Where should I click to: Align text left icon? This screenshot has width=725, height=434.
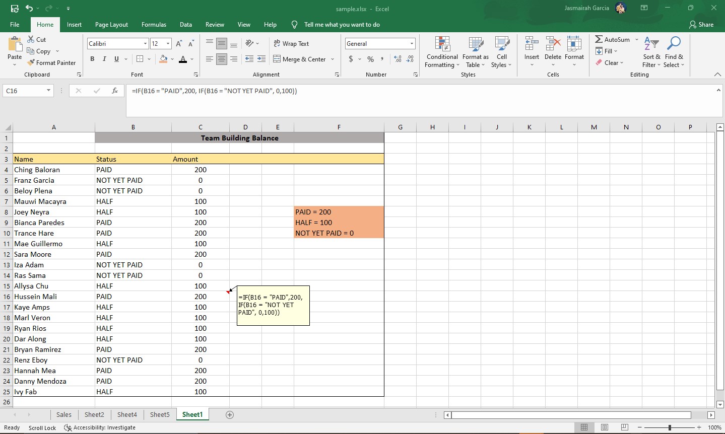pyautogui.click(x=210, y=59)
